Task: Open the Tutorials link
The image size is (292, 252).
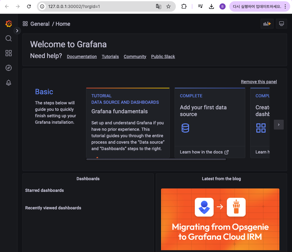Action: [x=110, y=56]
